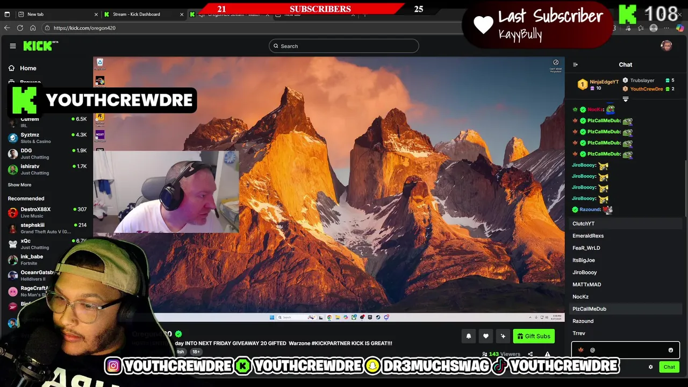The image size is (688, 387).
Task: Click NinjaEdgeYT in gift leaderboard
Action: (604, 82)
